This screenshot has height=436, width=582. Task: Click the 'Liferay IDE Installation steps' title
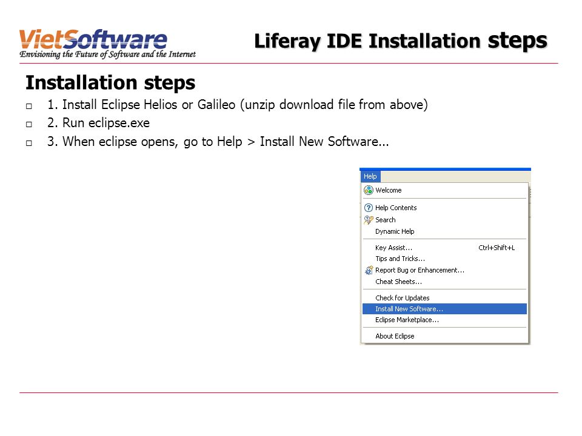coord(401,41)
